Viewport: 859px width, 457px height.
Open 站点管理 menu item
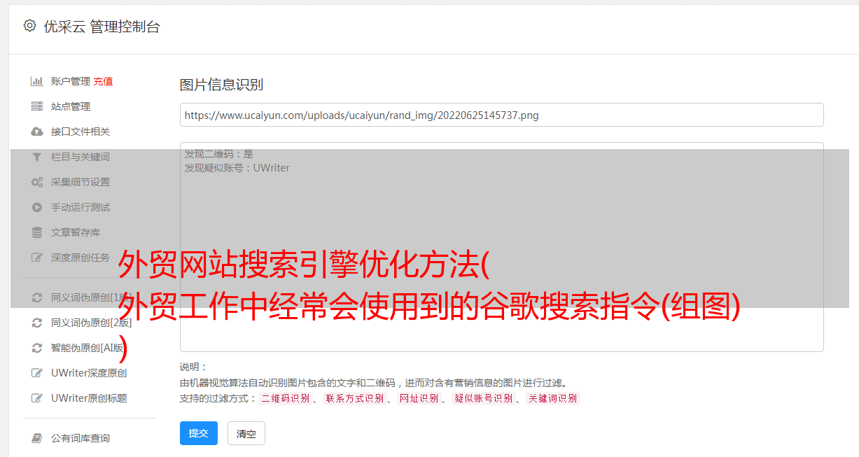click(x=71, y=106)
